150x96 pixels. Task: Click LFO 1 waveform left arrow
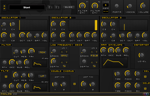(x=62, y=62)
